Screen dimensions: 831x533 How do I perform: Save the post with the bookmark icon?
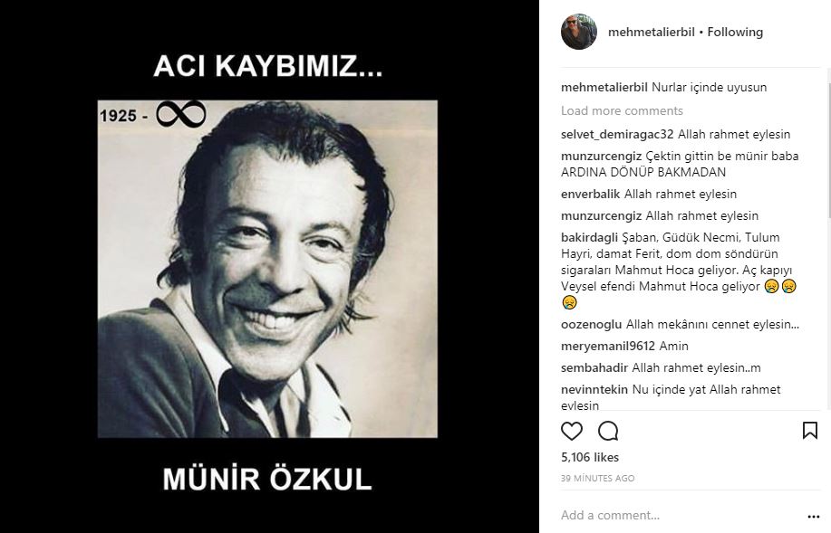point(810,431)
